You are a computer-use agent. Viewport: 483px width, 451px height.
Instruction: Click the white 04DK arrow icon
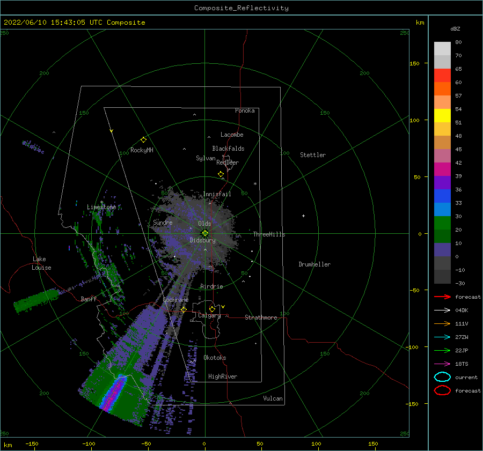point(442,310)
